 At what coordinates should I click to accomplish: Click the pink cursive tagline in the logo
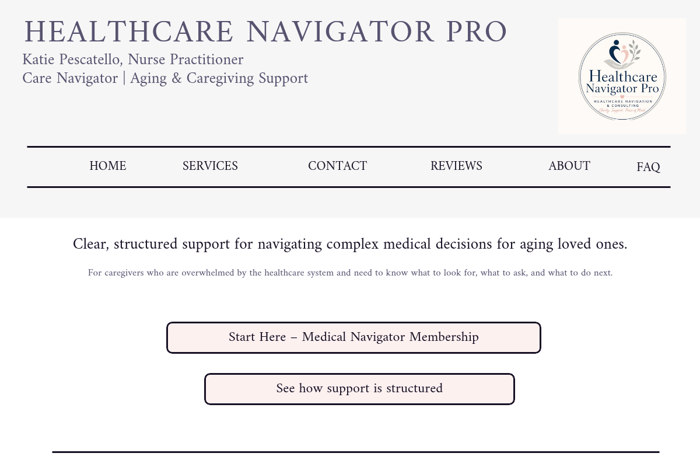coord(622,110)
